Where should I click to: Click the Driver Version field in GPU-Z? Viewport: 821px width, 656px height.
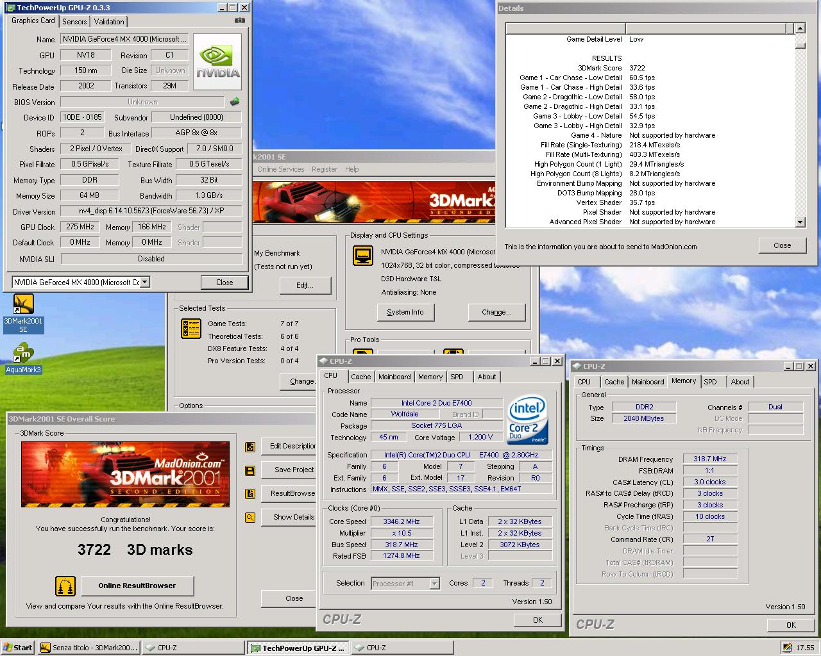(151, 211)
